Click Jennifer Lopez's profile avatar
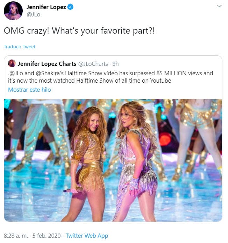The image size is (228, 243). point(13,11)
